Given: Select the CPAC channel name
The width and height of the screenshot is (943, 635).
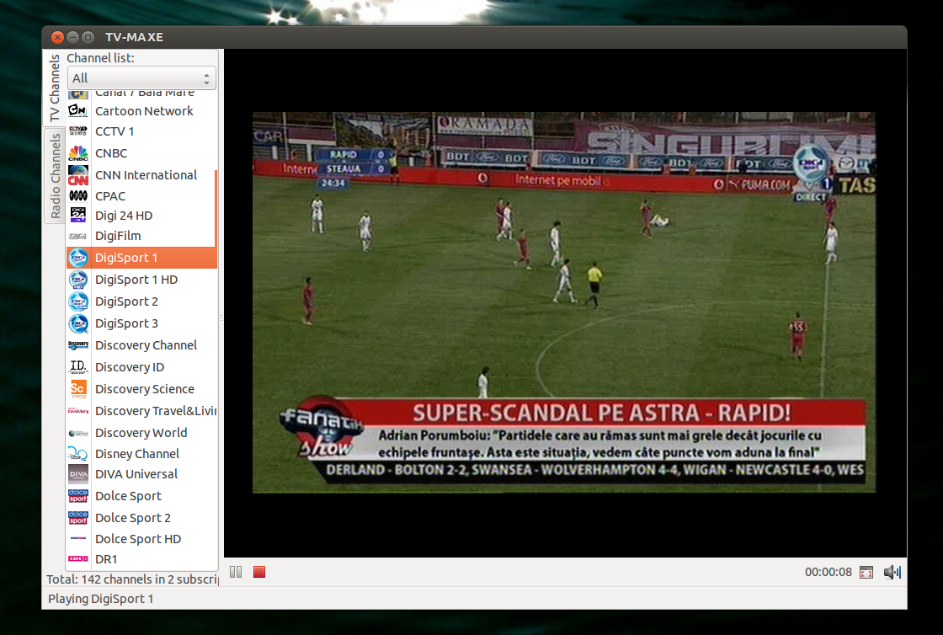Looking at the screenshot, I should 110,196.
